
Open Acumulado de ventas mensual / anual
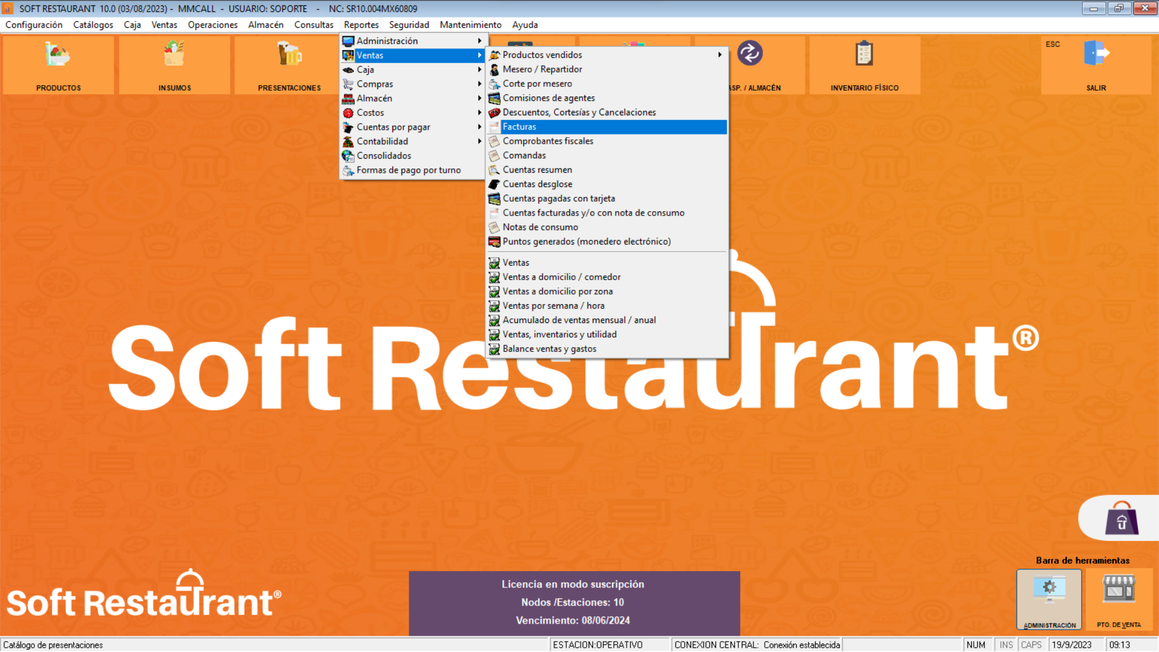point(607,321)
